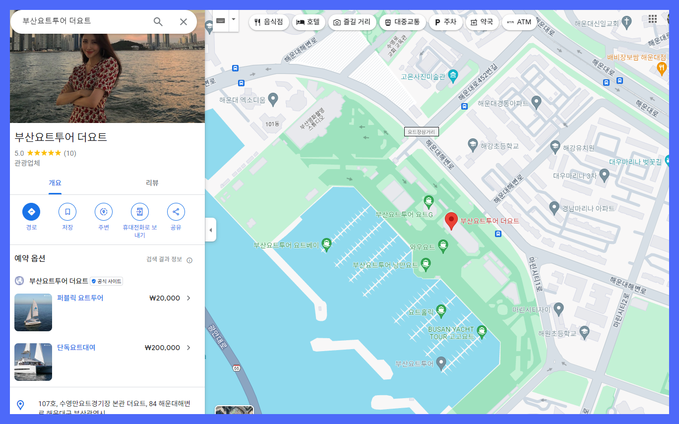Image resolution: width=679 pixels, height=424 pixels.
Task: Click the 관광업체 category text
Action: [x=27, y=163]
